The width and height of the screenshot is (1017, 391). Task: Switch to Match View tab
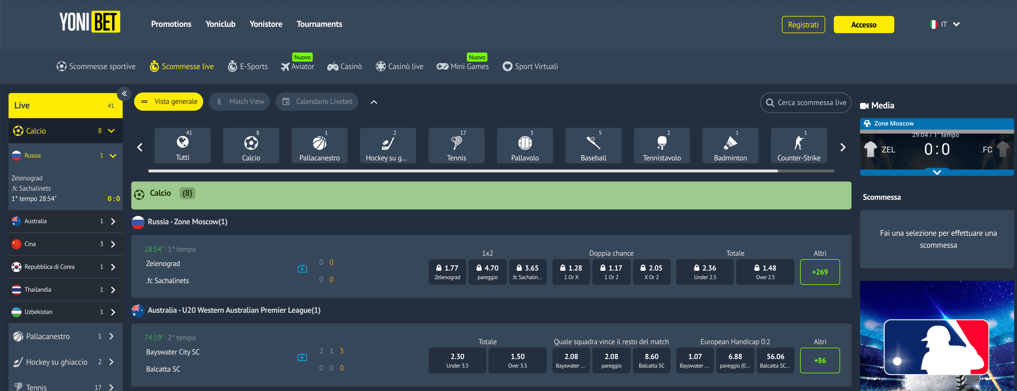[240, 102]
